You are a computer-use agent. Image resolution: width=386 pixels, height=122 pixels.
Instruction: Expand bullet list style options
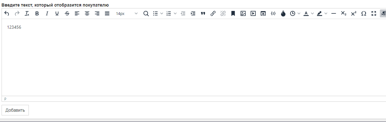pyautogui.click(x=162, y=13)
